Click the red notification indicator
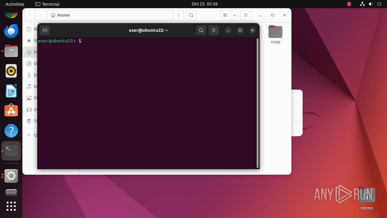The image size is (387, 218). (349, 4)
